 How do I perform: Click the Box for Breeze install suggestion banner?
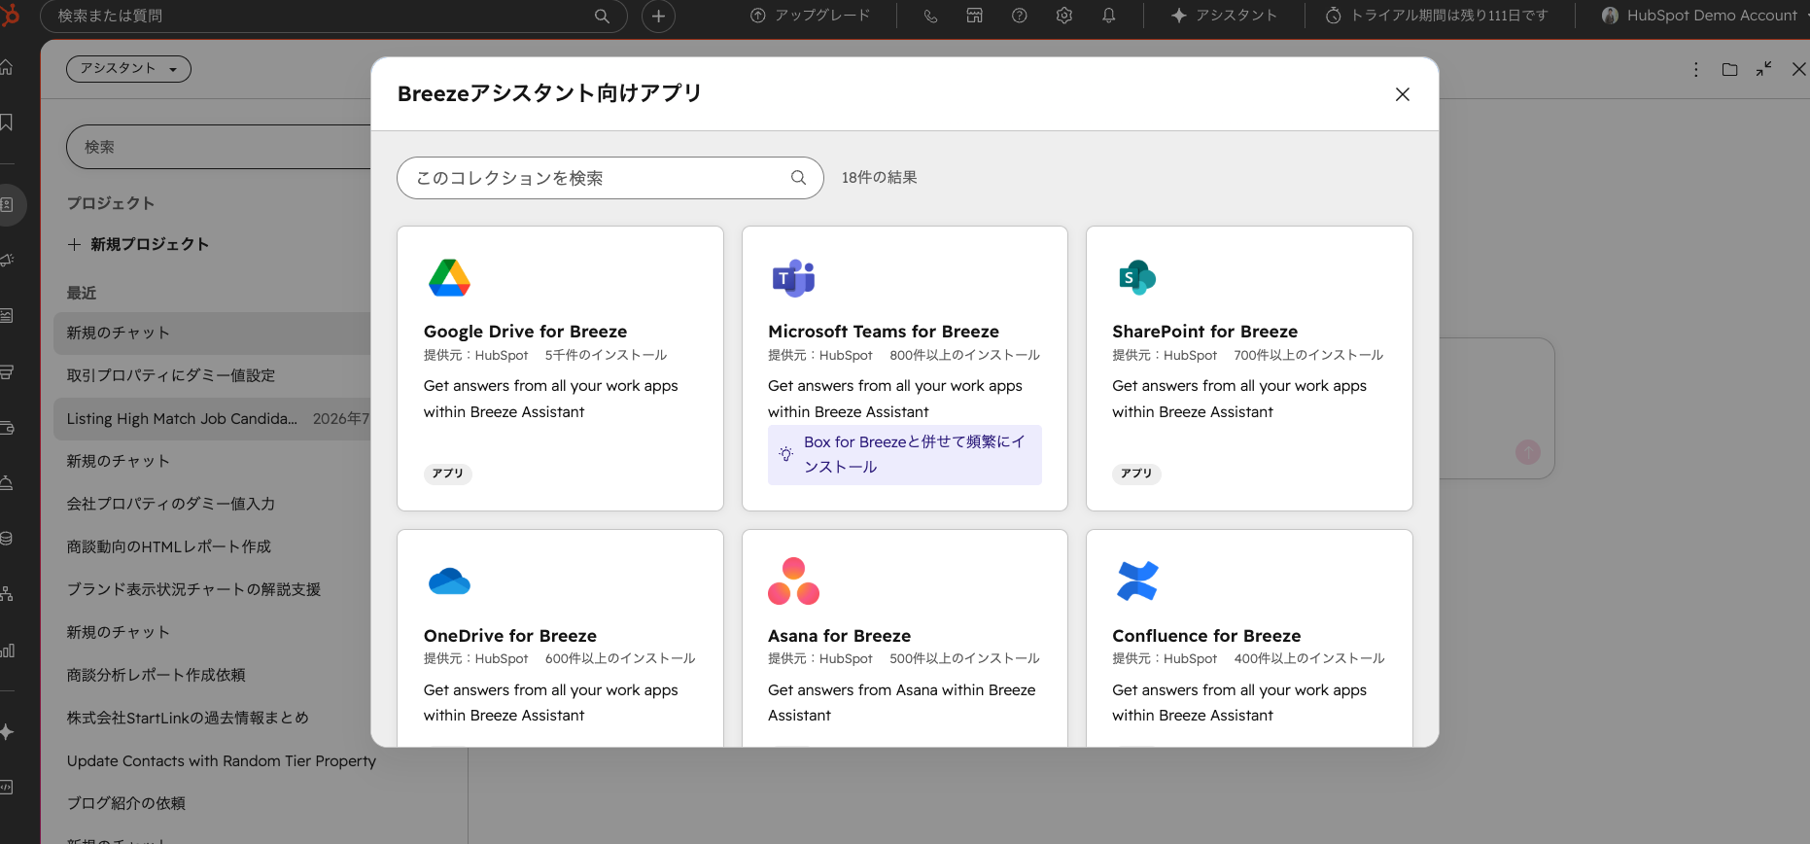[x=905, y=454]
